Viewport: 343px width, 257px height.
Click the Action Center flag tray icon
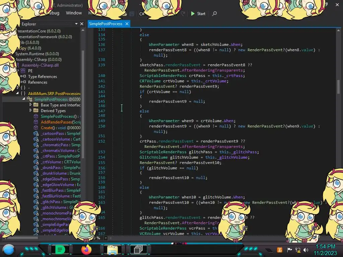coord(289,250)
